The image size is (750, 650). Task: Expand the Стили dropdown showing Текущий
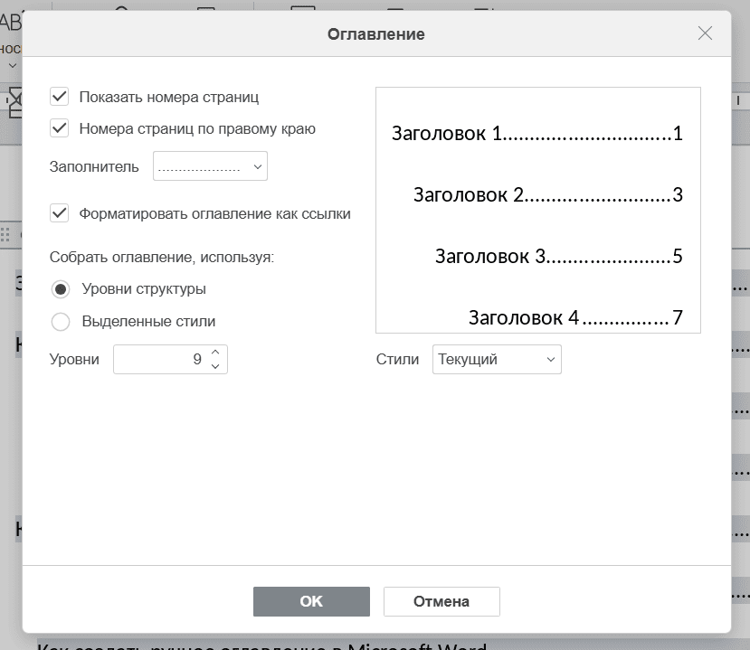click(497, 359)
